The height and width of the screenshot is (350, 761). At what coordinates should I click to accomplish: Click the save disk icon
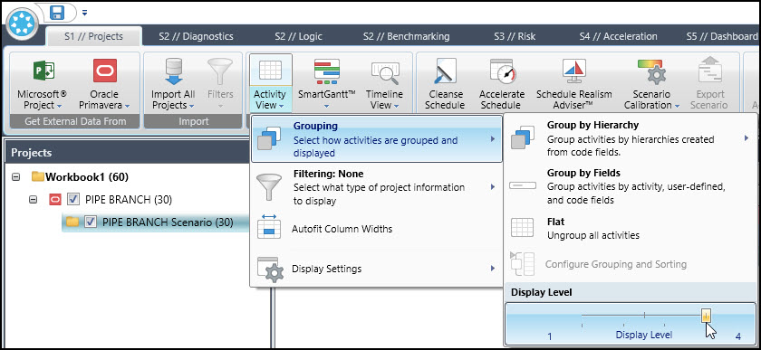(x=57, y=13)
